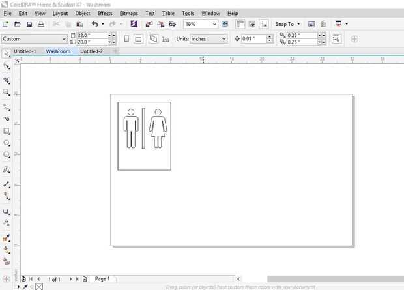The height and width of the screenshot is (290, 404).
Task: Choose the Text tool
Action: (x=7, y=169)
